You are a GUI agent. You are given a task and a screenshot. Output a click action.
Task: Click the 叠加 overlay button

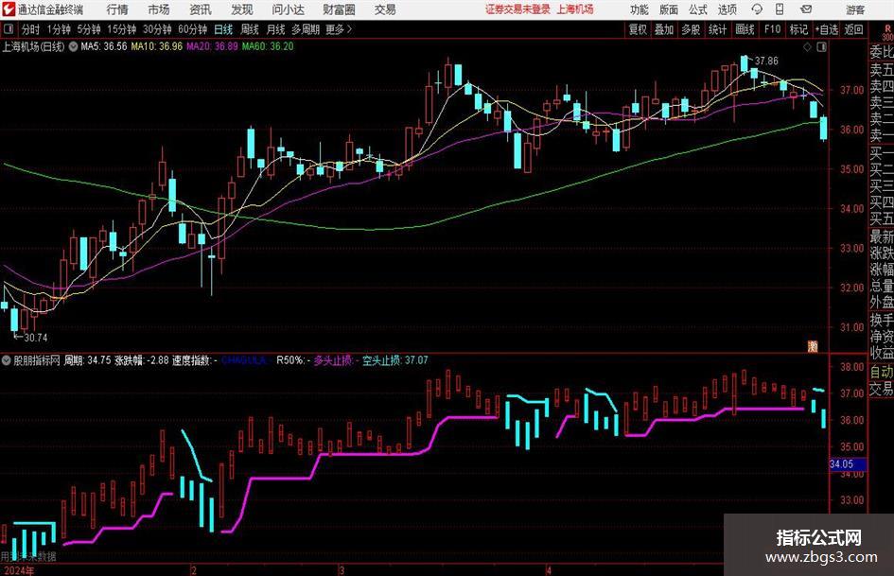[664, 29]
